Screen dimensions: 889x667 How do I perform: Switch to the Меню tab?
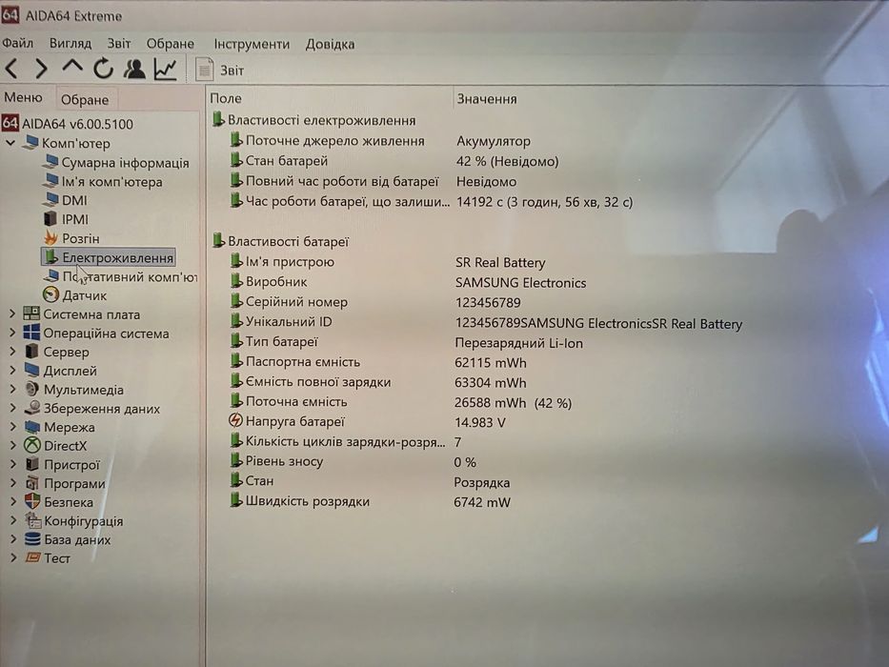coord(24,97)
